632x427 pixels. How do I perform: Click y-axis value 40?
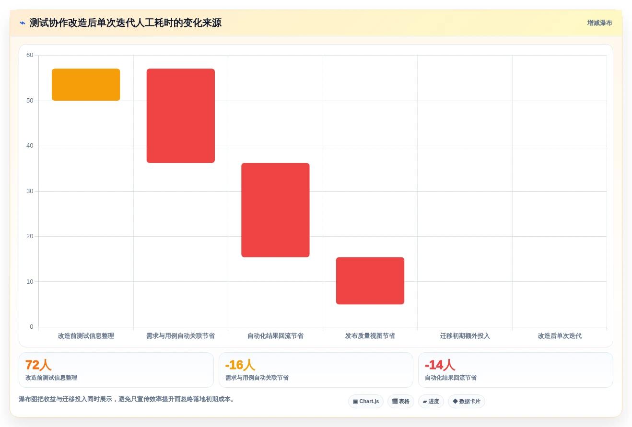pos(30,146)
